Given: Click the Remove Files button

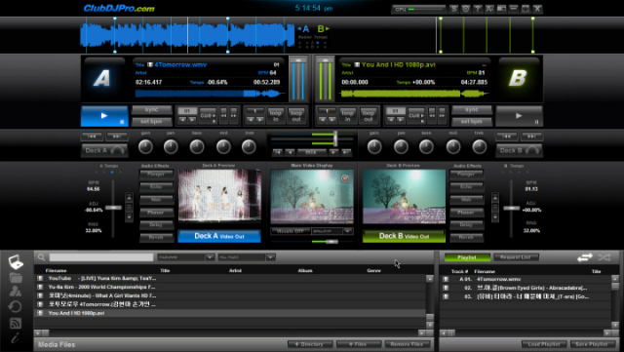Looking at the screenshot, I should [x=408, y=344].
